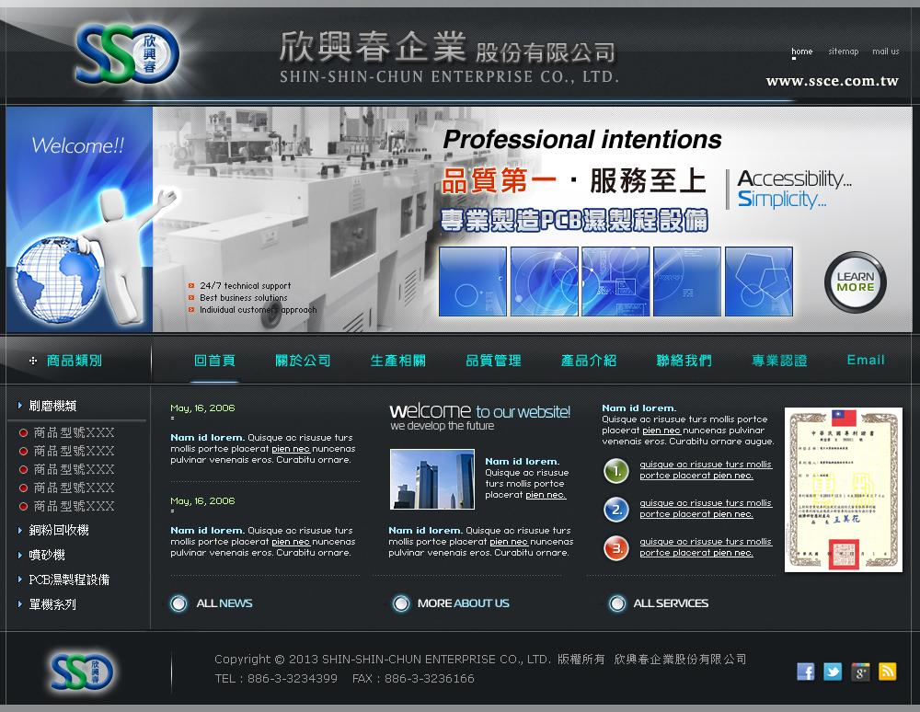The width and height of the screenshot is (920, 712).
Task: Click the www.ssce.com.tw address
Action: (x=832, y=81)
